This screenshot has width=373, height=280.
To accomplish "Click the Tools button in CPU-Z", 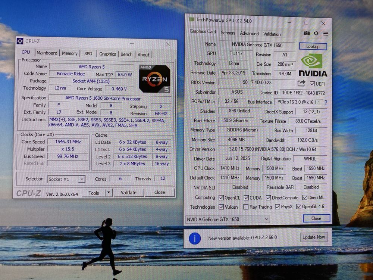I will tap(94, 193).
